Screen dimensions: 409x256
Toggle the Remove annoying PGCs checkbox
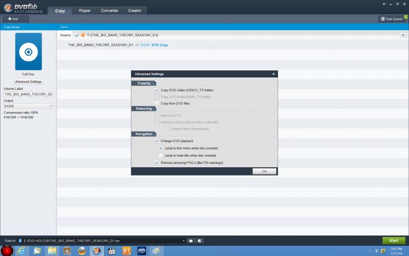(157, 162)
